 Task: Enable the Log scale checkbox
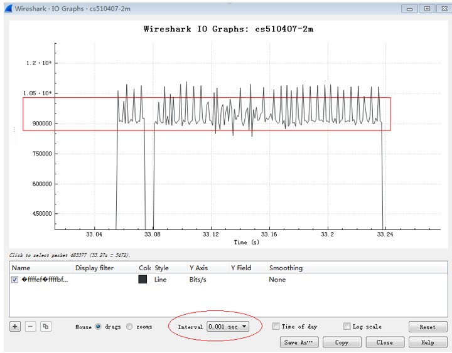coord(347,326)
